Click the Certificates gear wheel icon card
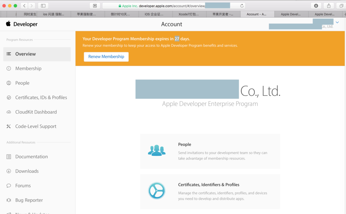346x214 pixels. [157, 191]
